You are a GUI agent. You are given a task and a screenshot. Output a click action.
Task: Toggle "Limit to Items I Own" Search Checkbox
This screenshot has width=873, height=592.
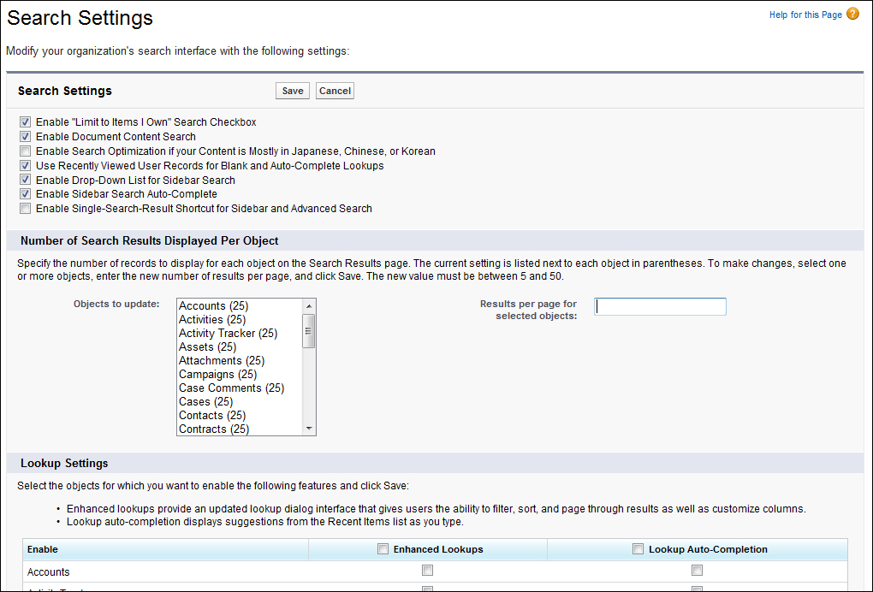tap(26, 122)
